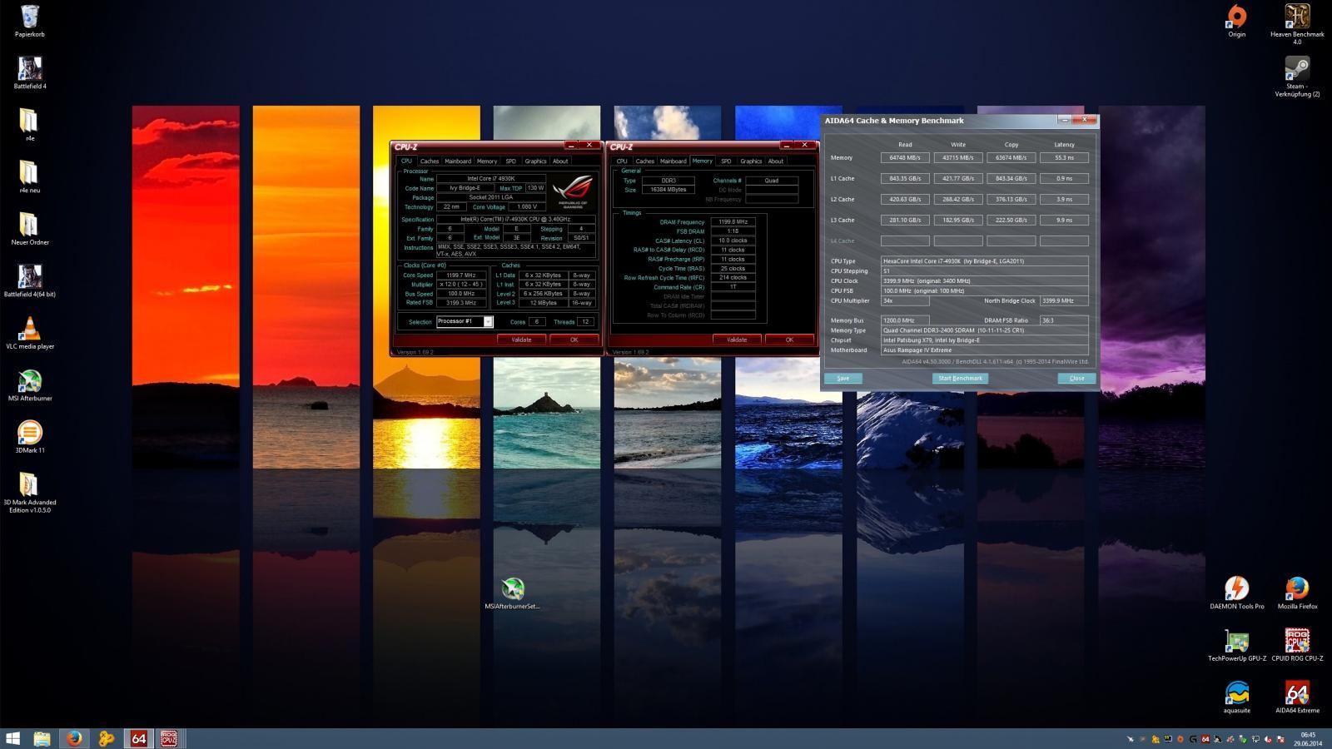Open the MSI Afterburner desktop shortcut

pyautogui.click(x=30, y=385)
